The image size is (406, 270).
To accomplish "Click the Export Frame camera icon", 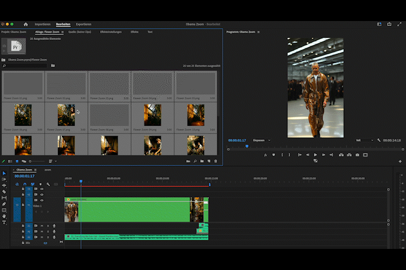I will (x=357, y=155).
